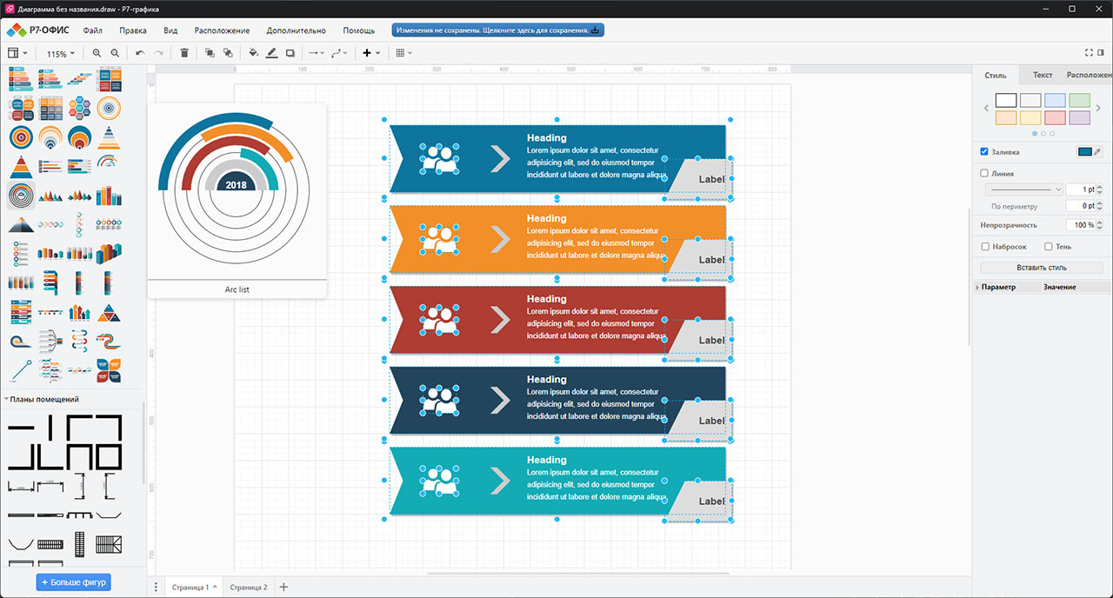Uncheck the Заливка checkbox

[984, 152]
